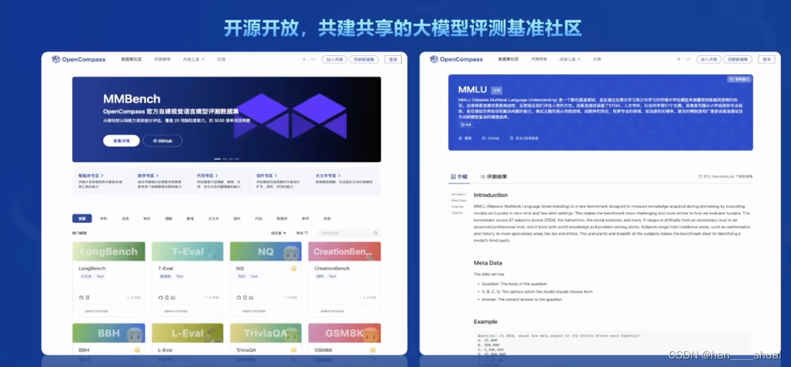This screenshot has width=791, height=367.
Task: Select the 知识 category filter
Action: (147, 219)
